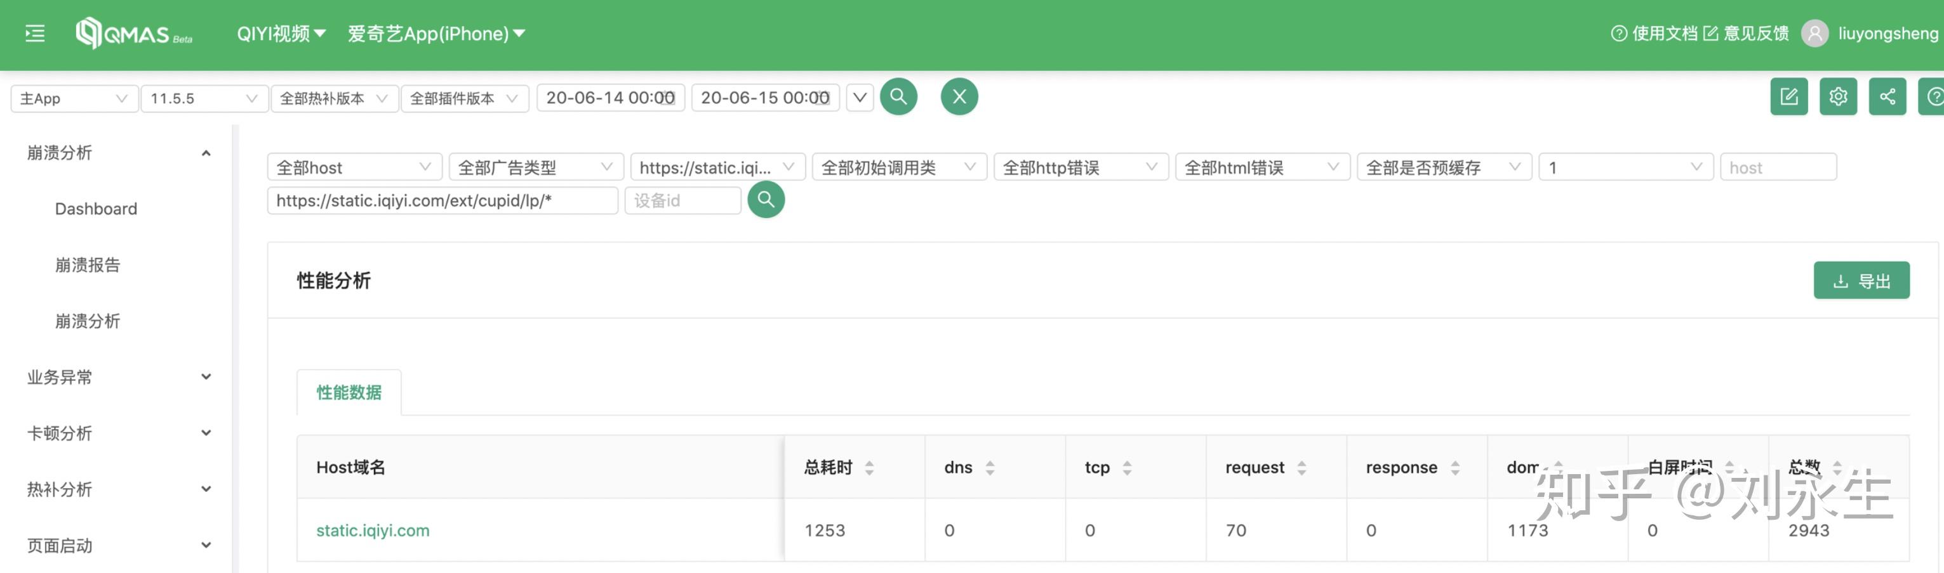The width and height of the screenshot is (1944, 573).
Task: Open the edit/compose tool at top right
Action: click(1788, 96)
